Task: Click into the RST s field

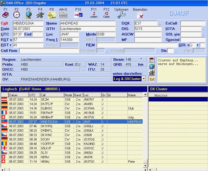Action: [x=28, y=40]
